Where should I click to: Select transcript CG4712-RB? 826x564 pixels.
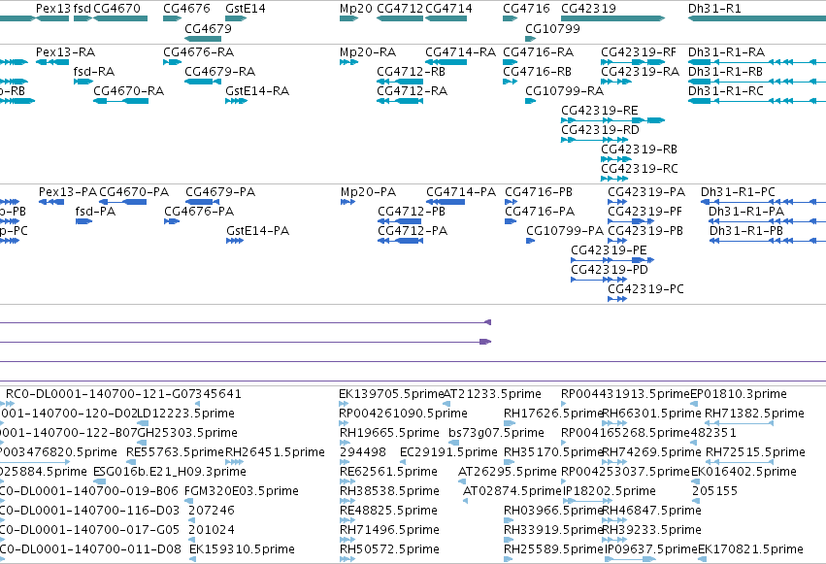pos(411,72)
